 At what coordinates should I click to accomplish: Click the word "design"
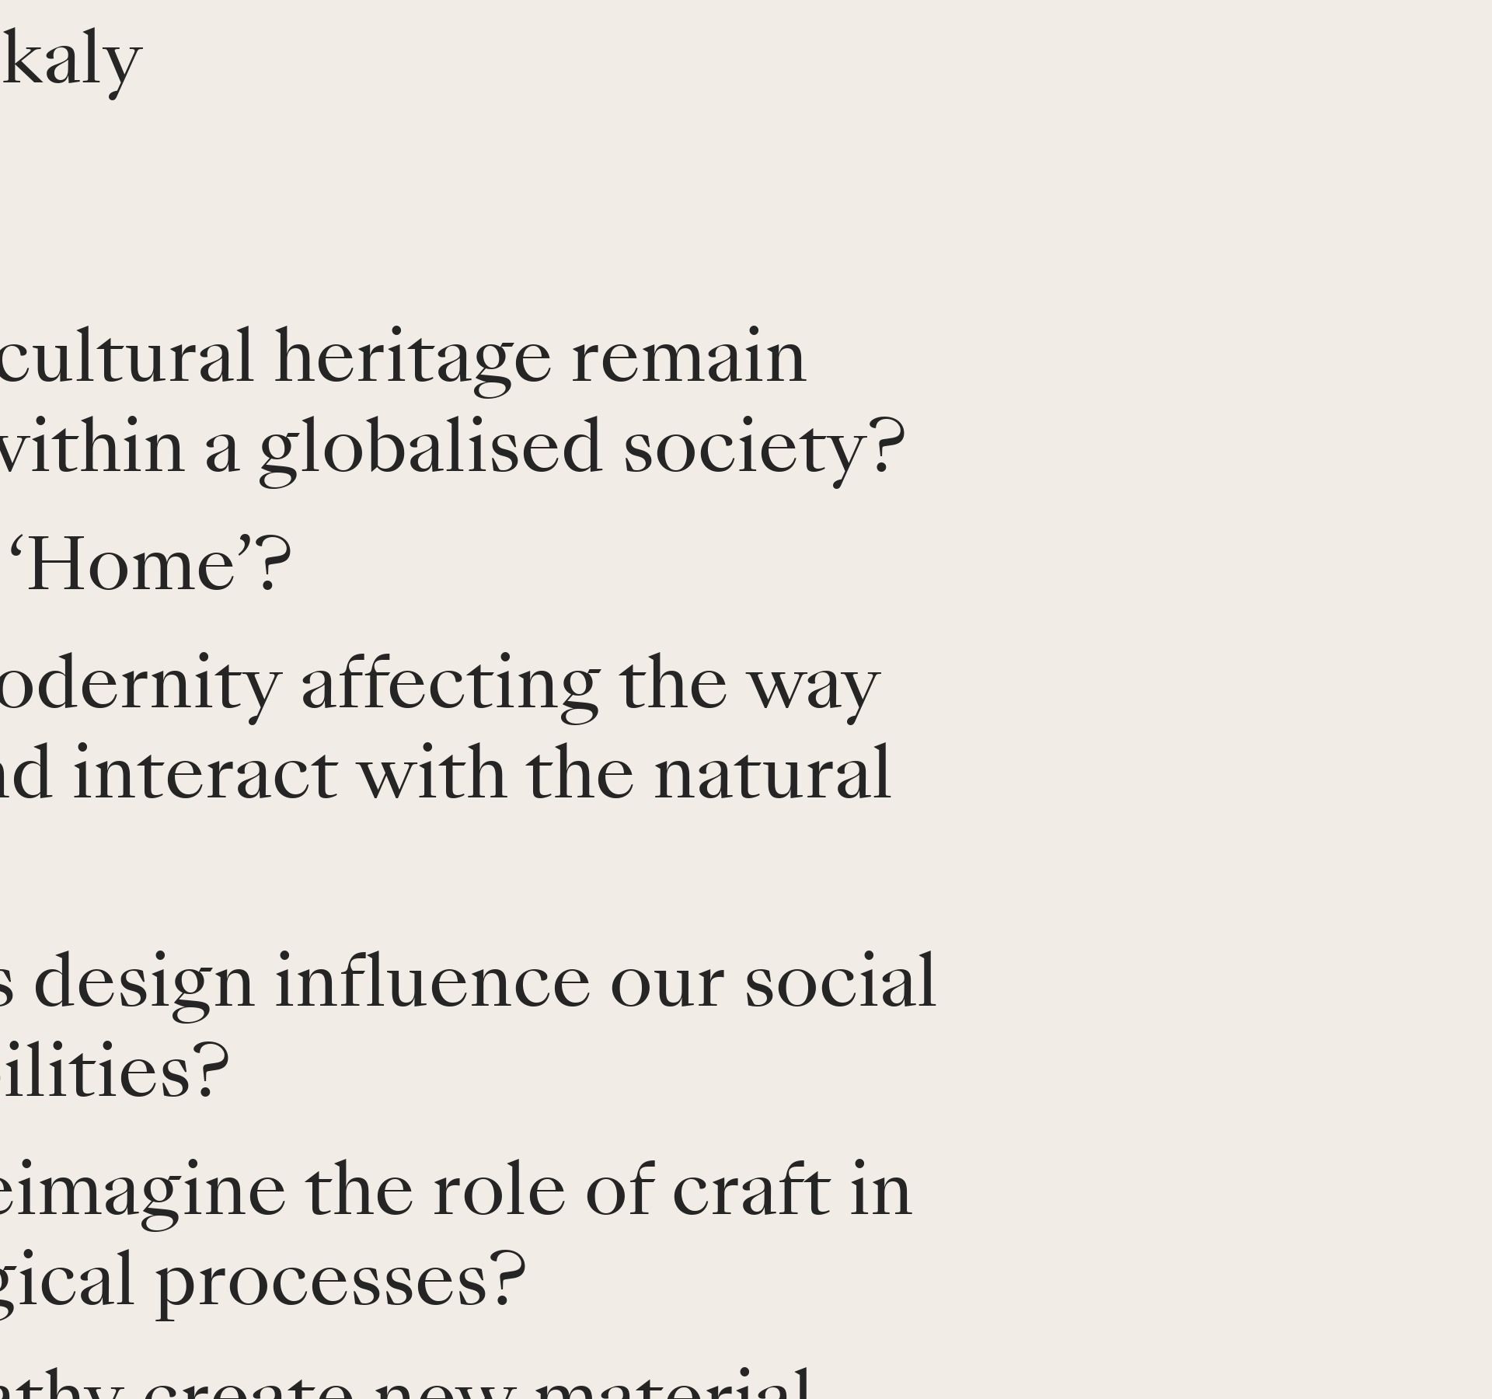pos(145,982)
